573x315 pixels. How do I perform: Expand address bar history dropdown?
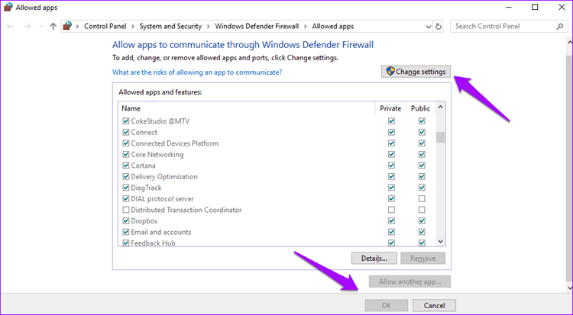tap(429, 26)
